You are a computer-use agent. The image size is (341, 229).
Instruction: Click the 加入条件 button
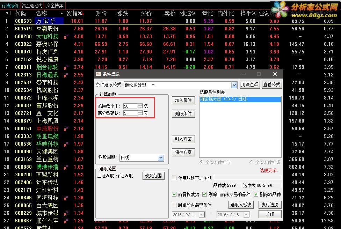click(x=183, y=100)
